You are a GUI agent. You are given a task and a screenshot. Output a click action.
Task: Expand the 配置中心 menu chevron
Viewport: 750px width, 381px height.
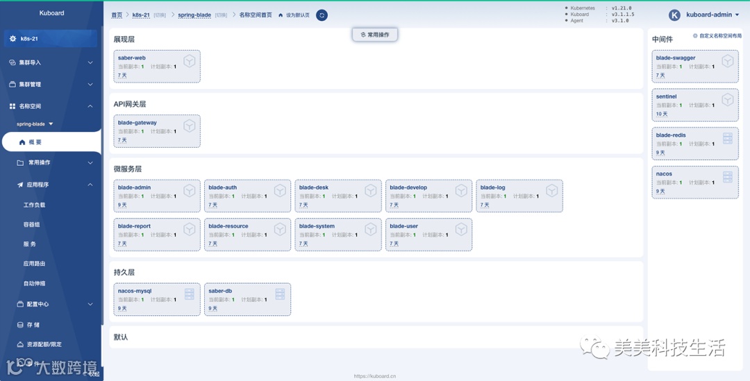pyautogui.click(x=90, y=304)
